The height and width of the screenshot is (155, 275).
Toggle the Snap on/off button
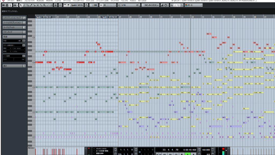pos(101,5)
